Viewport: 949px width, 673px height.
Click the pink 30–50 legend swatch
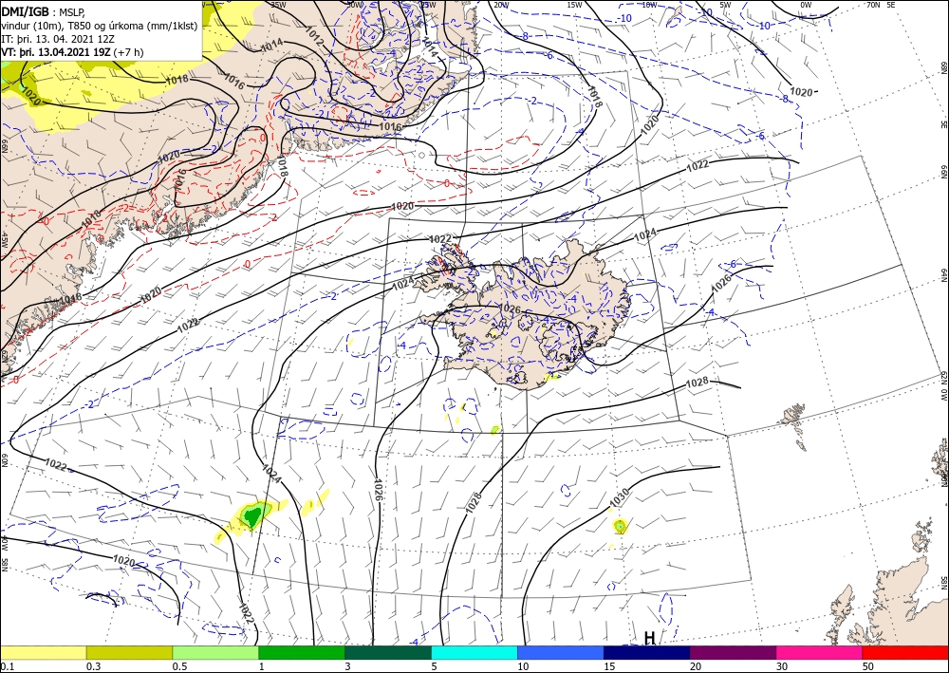820,652
